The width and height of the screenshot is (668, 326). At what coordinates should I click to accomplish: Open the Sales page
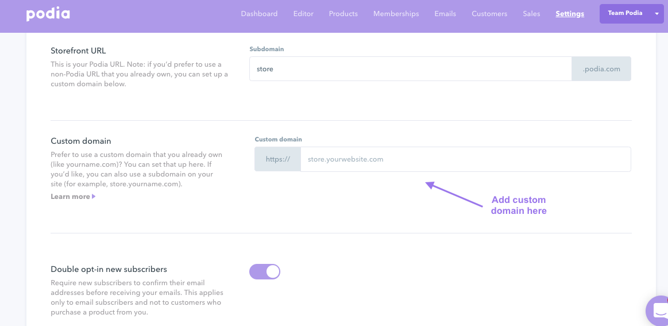pyautogui.click(x=531, y=14)
